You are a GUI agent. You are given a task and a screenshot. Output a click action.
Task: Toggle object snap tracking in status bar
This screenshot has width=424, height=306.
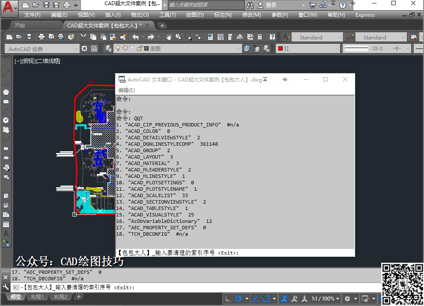(256, 299)
